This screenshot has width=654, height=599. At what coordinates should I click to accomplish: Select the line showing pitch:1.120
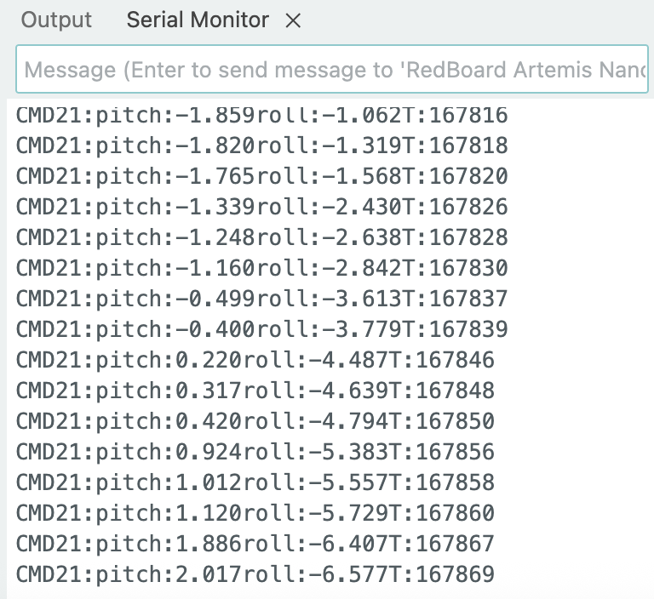(255, 513)
